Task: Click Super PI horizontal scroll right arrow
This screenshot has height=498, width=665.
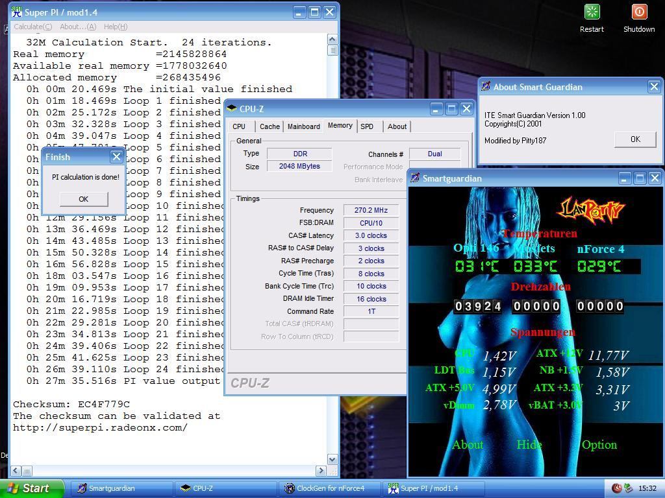Action: 321,471
